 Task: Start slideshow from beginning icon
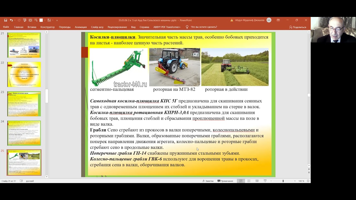click(25, 20)
